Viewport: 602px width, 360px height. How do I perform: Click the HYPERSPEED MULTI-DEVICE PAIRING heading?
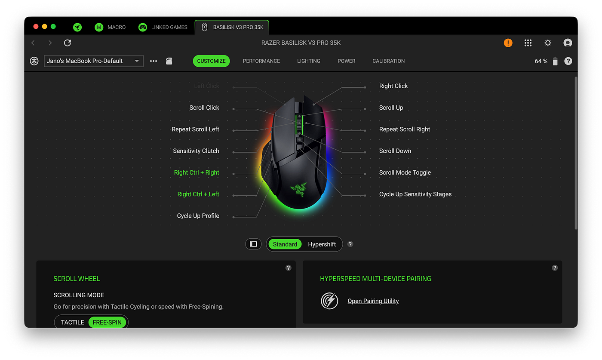click(375, 279)
